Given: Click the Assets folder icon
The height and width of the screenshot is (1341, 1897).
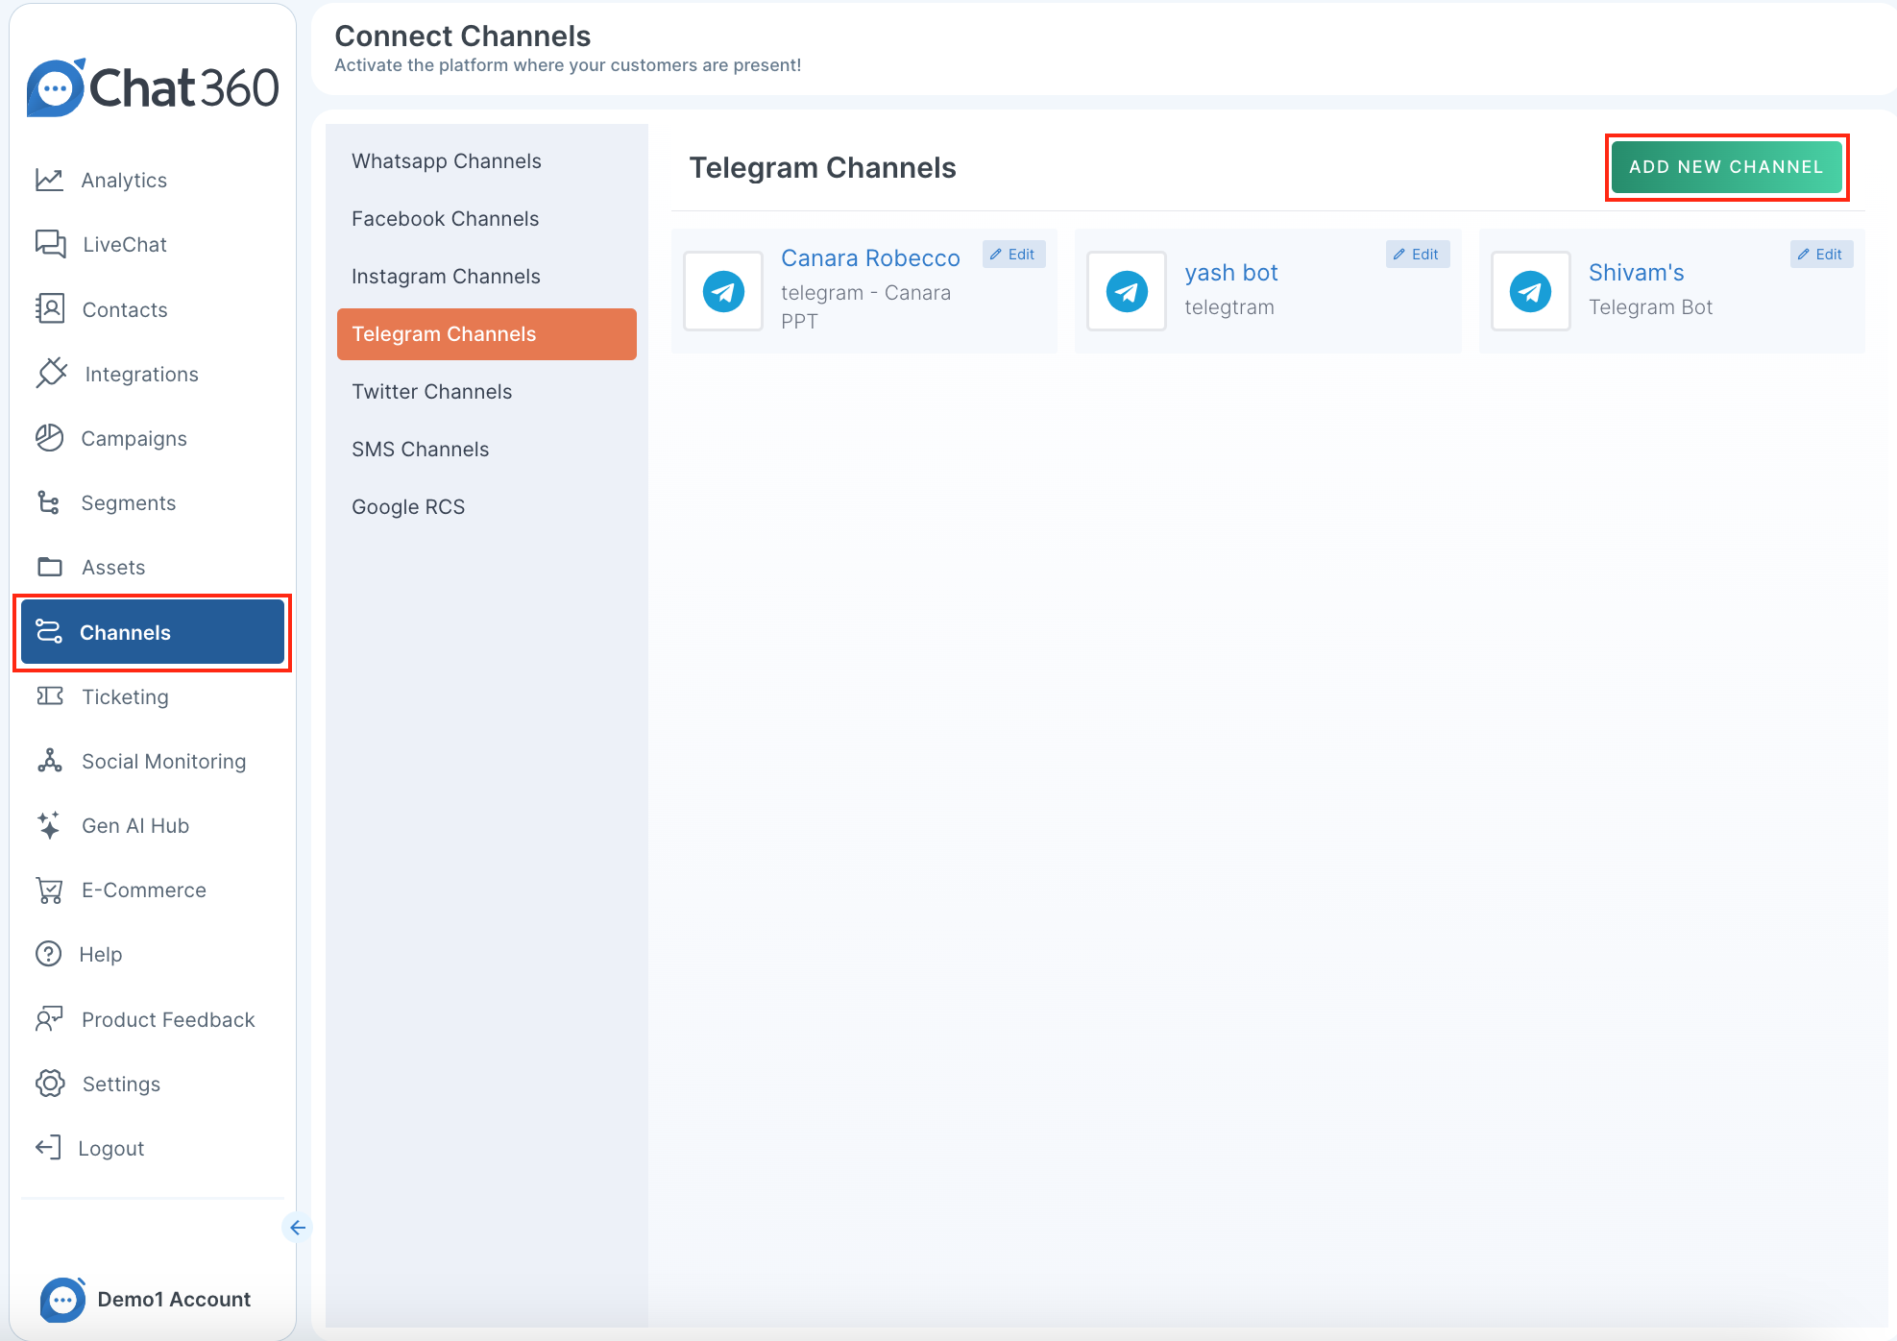Looking at the screenshot, I should [x=50, y=567].
